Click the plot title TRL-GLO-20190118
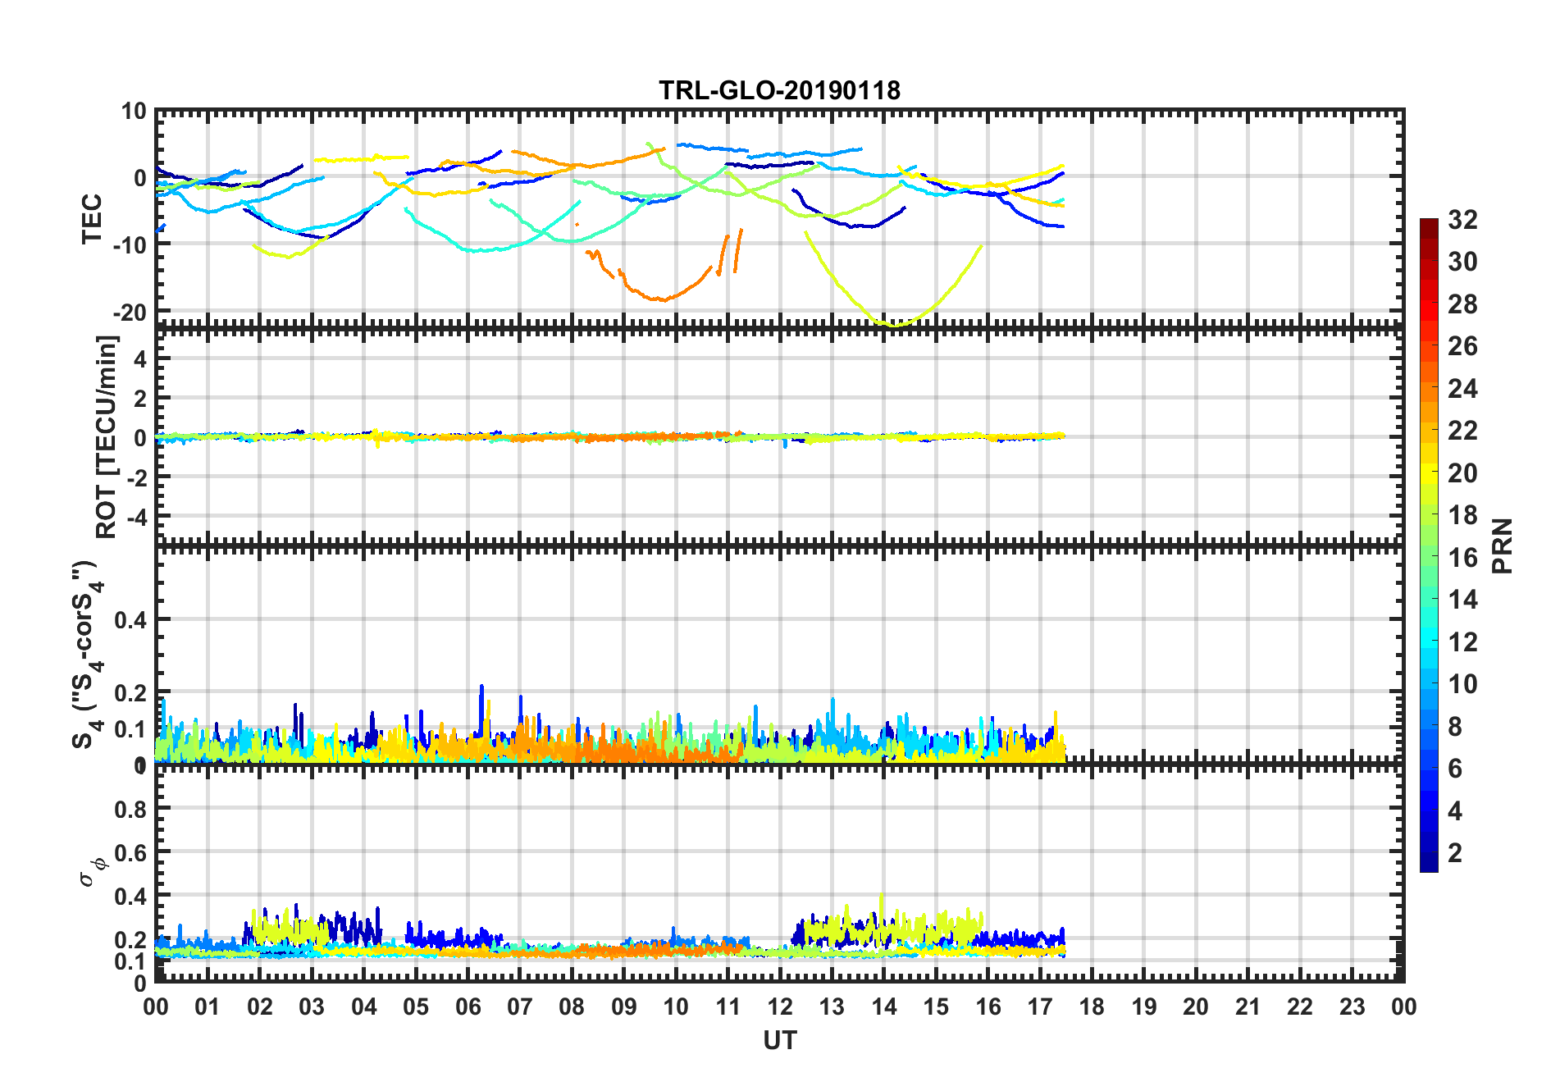Screen dimensions: 1560x1091 (x=779, y=90)
